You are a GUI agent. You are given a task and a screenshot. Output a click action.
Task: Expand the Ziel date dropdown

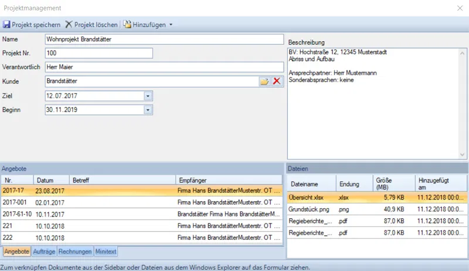coord(148,95)
